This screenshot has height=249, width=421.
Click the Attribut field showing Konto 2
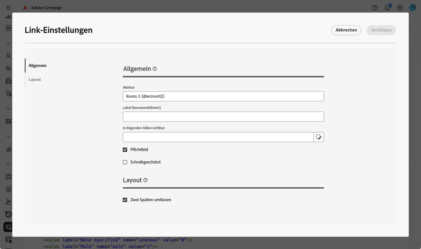[x=223, y=96]
